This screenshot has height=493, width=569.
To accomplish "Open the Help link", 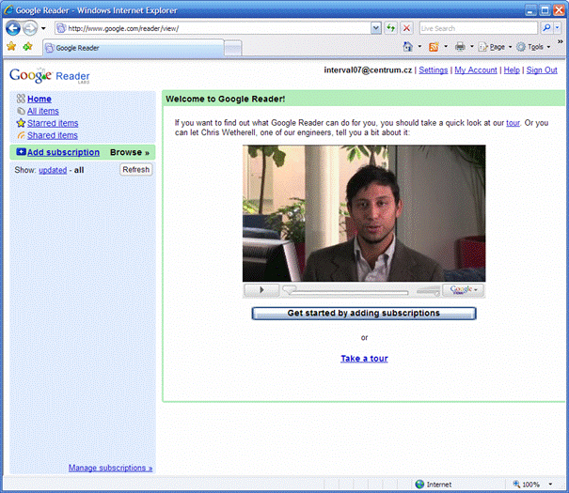I will point(512,69).
